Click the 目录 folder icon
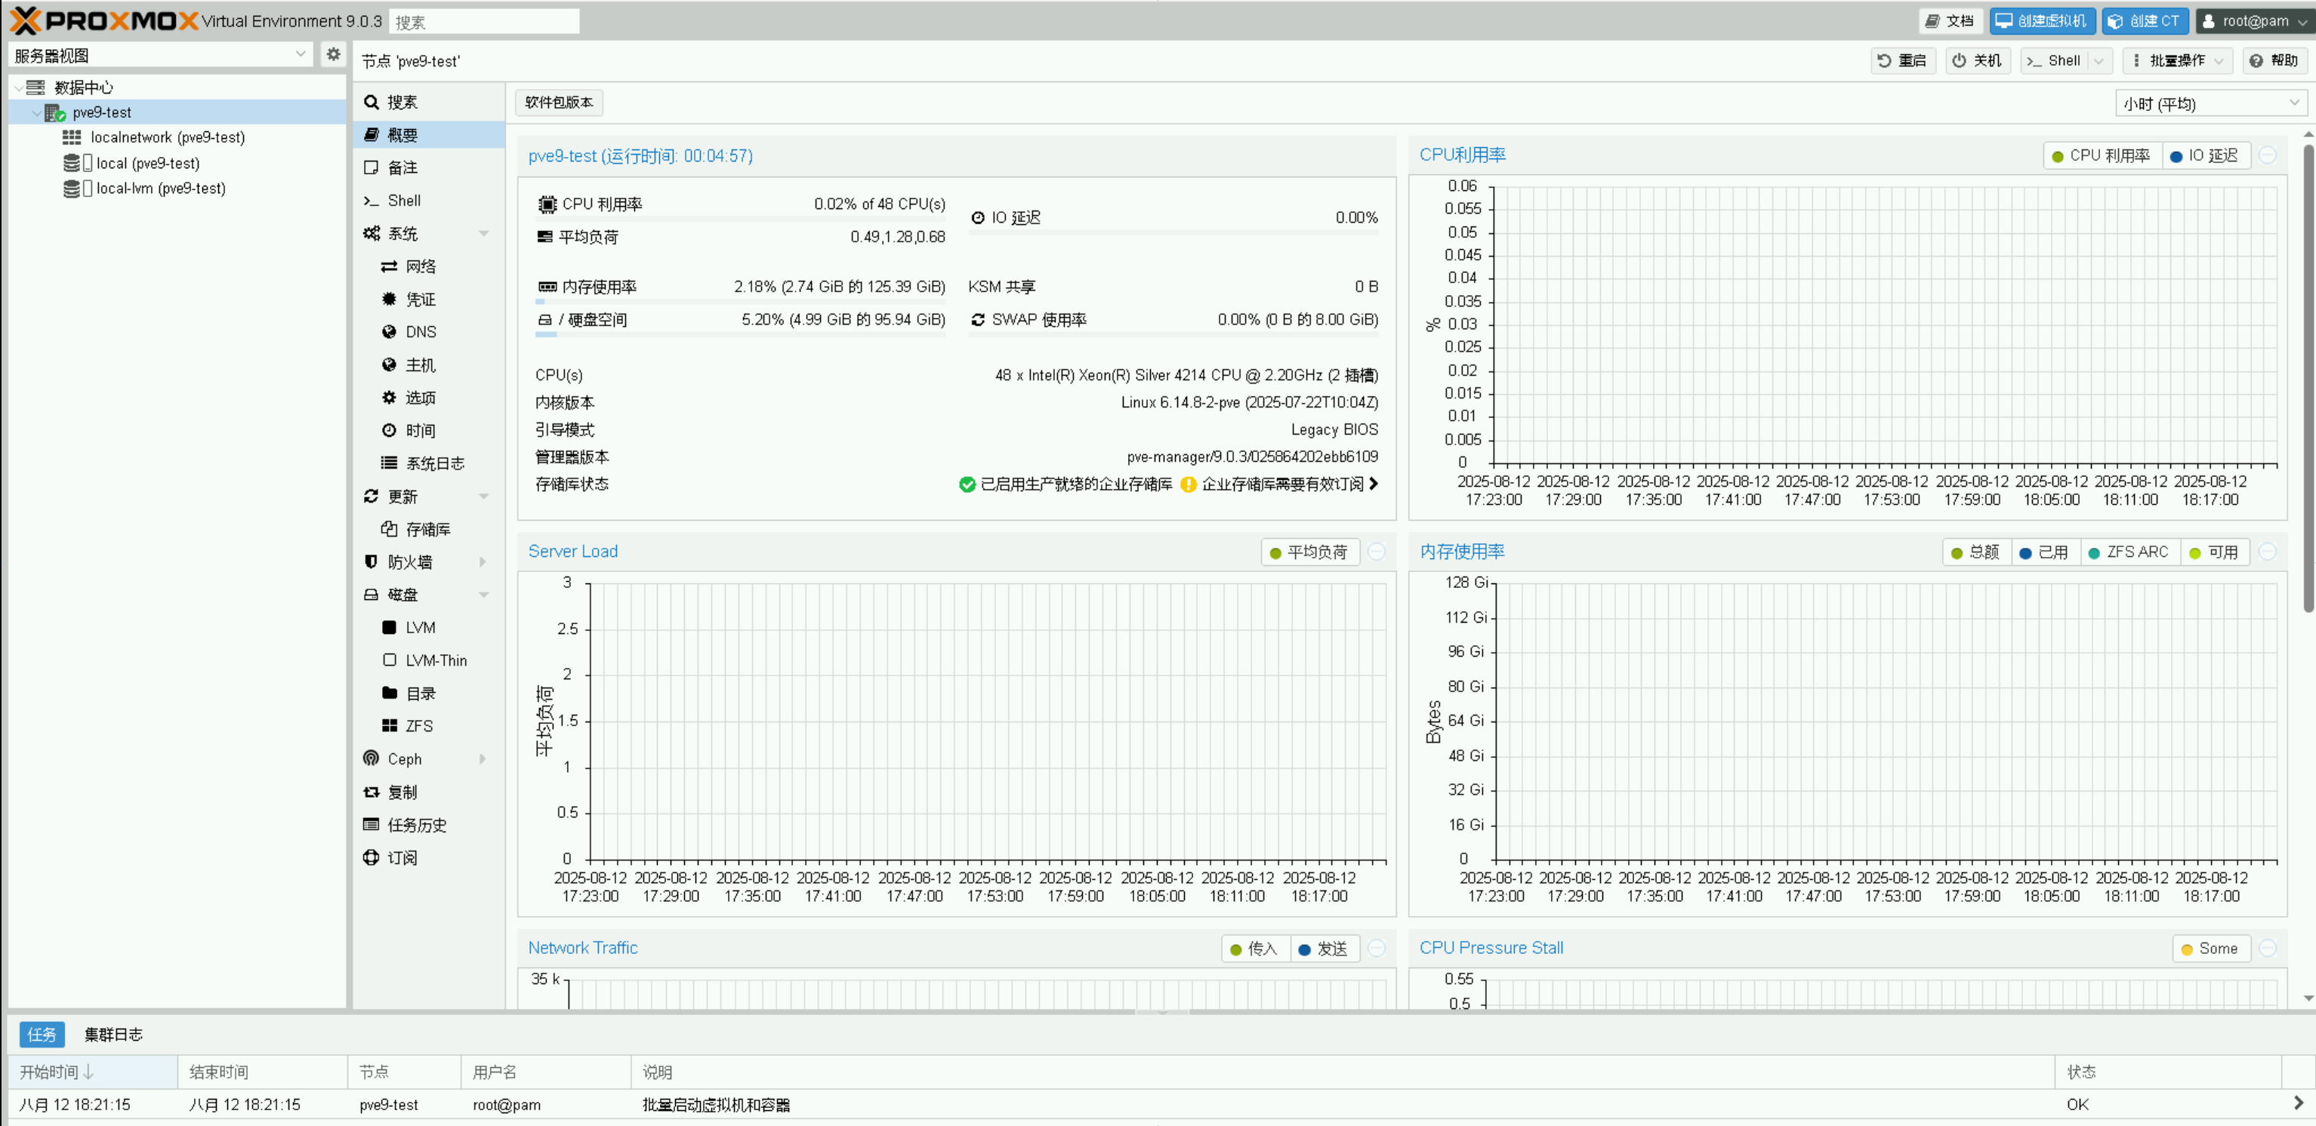This screenshot has height=1126, width=2316. (390, 693)
